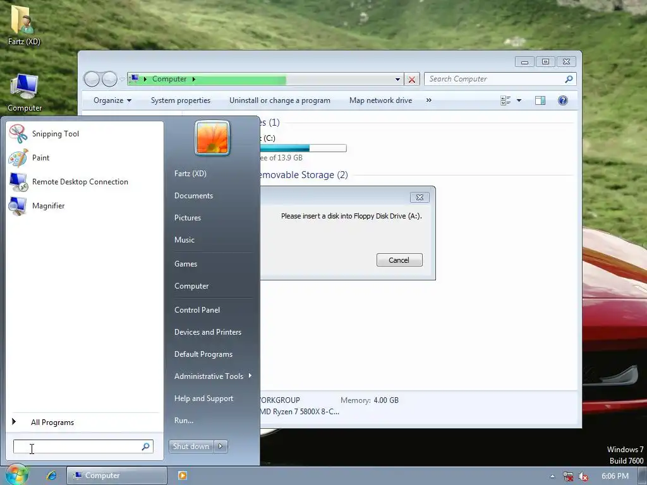Open the Organize menu
This screenshot has width=647, height=485.
(x=112, y=100)
